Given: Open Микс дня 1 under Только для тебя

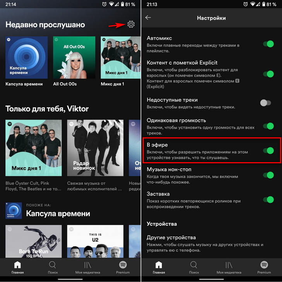Looking at the screenshot, I should click(x=33, y=148).
